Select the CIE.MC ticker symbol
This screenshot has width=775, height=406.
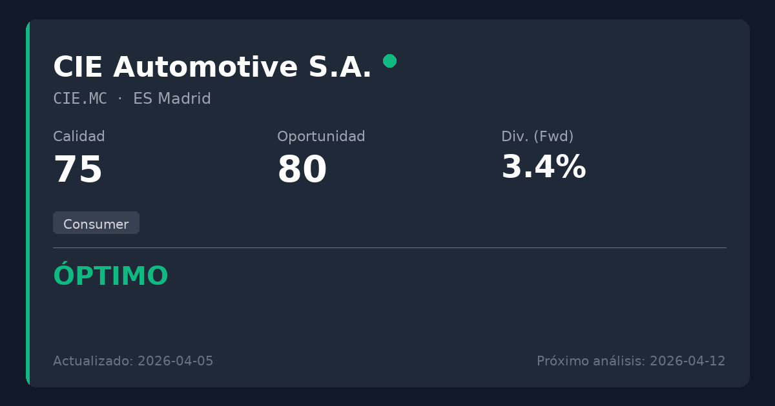(80, 99)
